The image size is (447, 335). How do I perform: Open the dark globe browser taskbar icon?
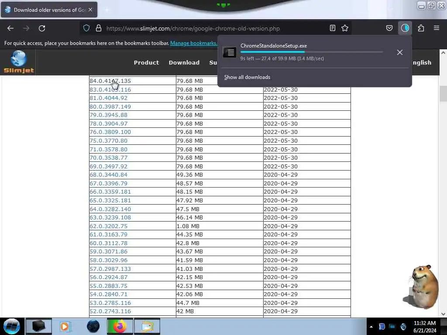point(93,326)
